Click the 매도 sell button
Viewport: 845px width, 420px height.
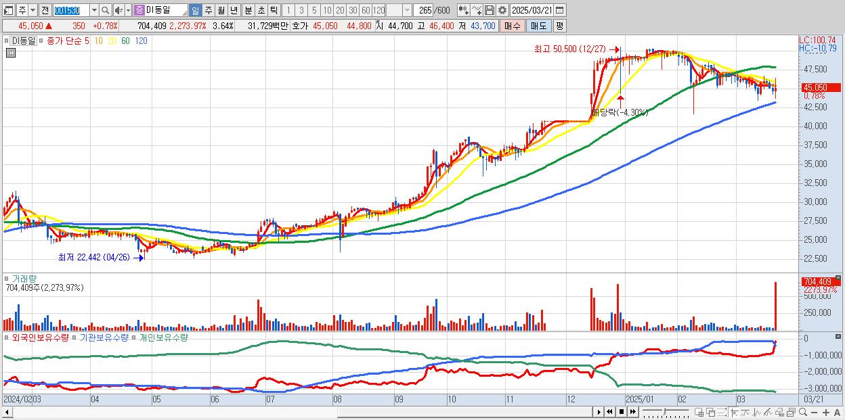[539, 26]
